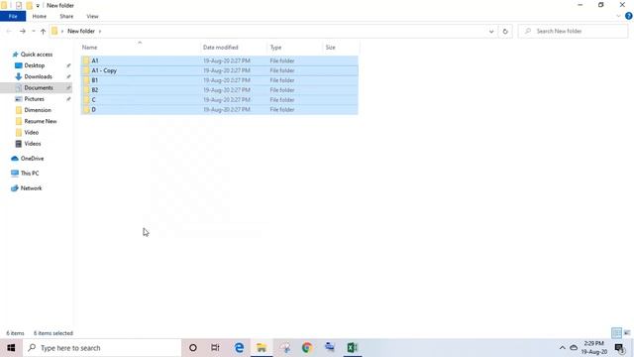Open Documents in the navigation pane
The height and width of the screenshot is (357, 634).
pos(39,87)
